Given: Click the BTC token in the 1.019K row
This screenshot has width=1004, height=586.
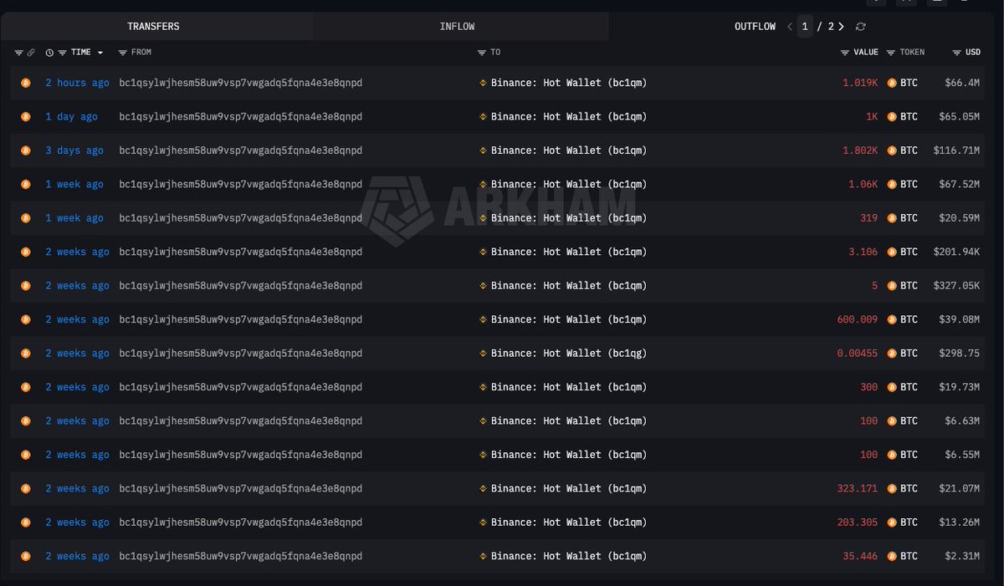Looking at the screenshot, I should (902, 83).
